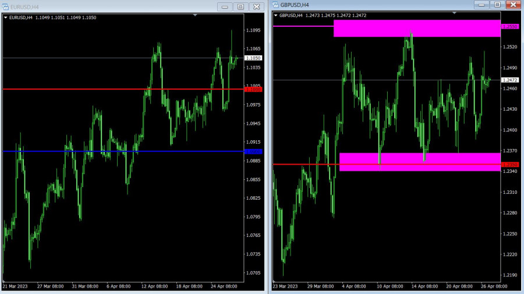This screenshot has width=524, height=294.
Task: Close the EURUSD,H4 chart window
Action: [256, 6]
